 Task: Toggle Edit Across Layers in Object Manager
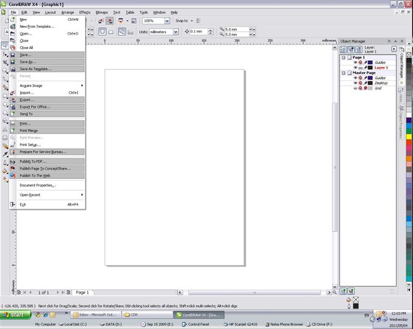pos(351,49)
